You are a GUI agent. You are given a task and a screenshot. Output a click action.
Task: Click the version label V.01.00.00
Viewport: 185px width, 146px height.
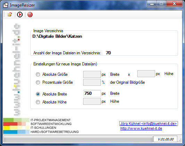166,139
